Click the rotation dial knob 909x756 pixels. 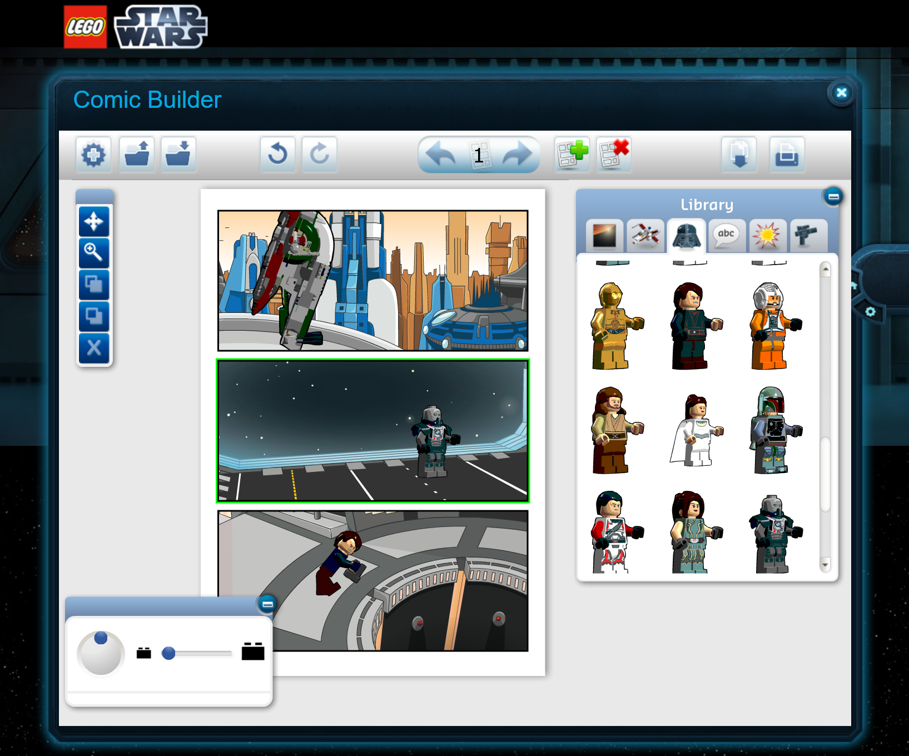tap(101, 638)
